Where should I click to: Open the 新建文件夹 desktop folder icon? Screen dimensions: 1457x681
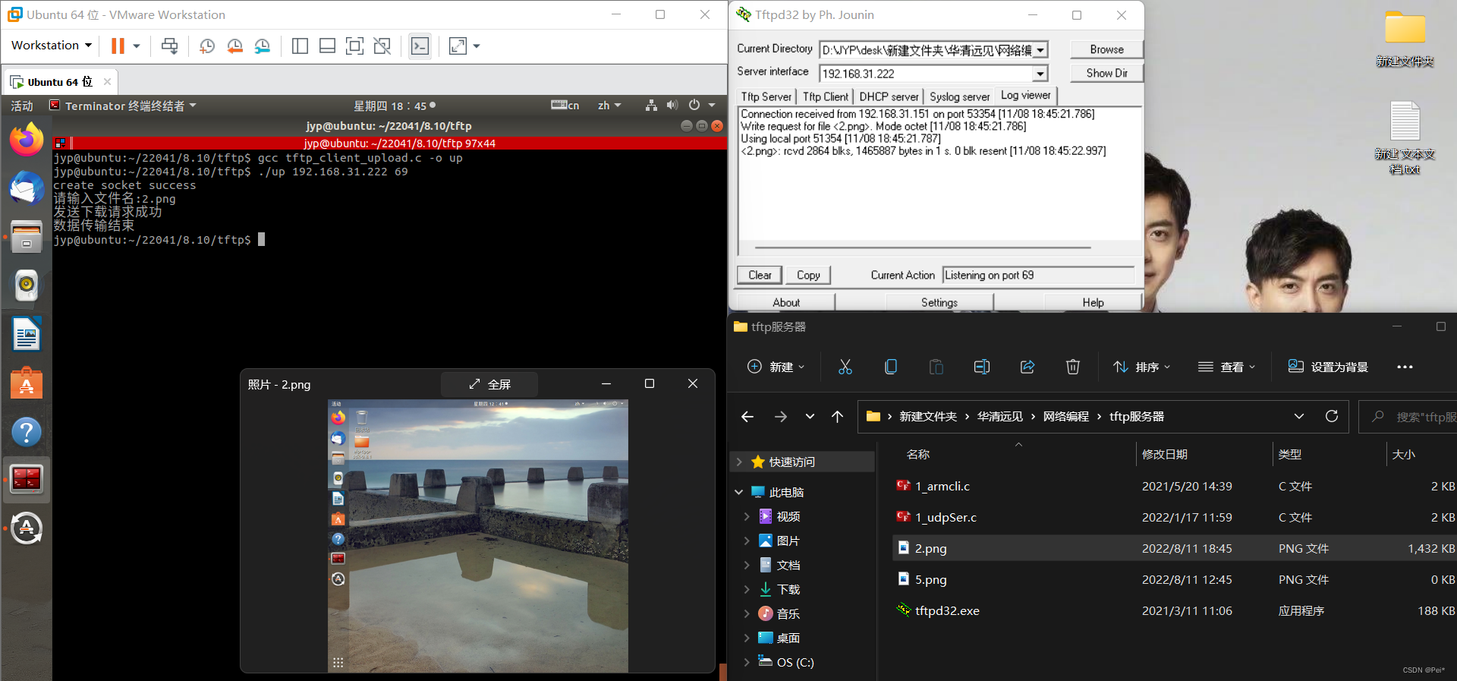tap(1405, 39)
